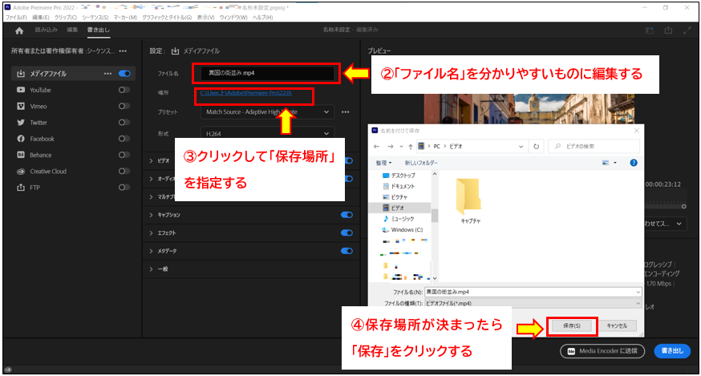Enable FTP destination toggle

[124, 188]
